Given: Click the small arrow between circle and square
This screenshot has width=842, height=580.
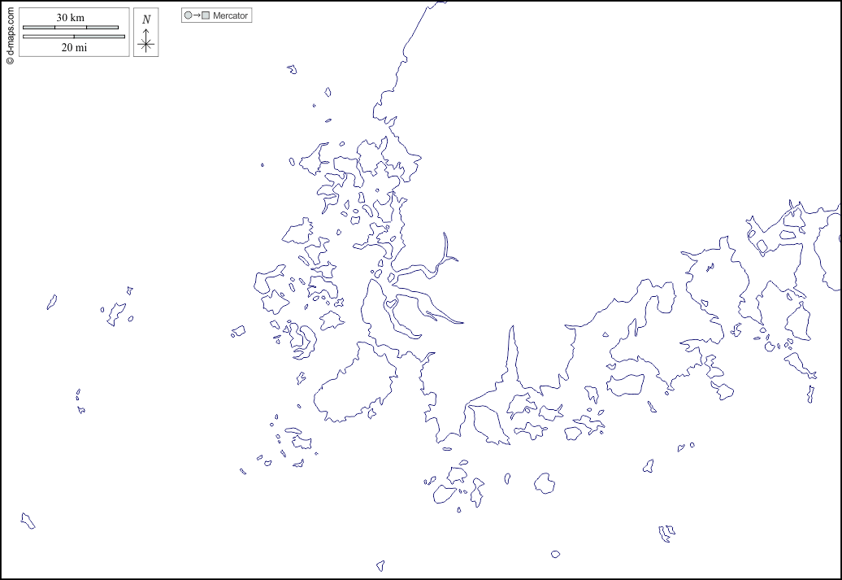Looking at the screenshot, I should (197, 15).
